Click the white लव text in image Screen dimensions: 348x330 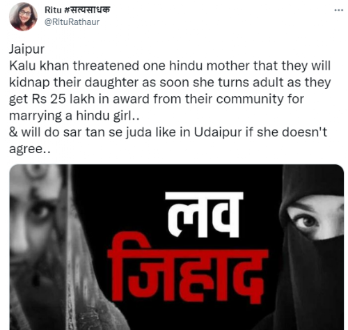pyautogui.click(x=204, y=214)
